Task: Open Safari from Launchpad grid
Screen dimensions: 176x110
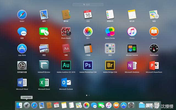Action: (22, 15)
